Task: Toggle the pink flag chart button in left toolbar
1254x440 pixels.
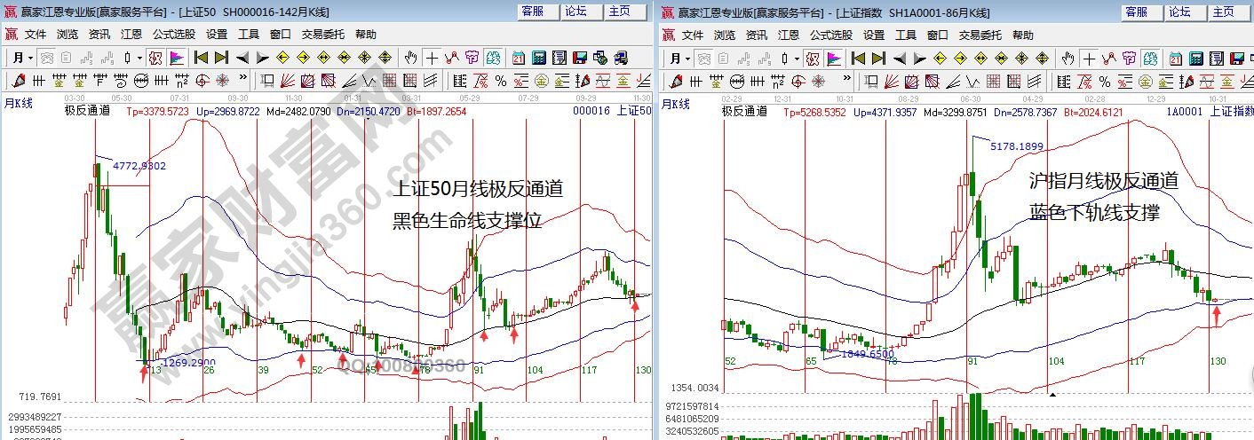Action: click(x=177, y=58)
